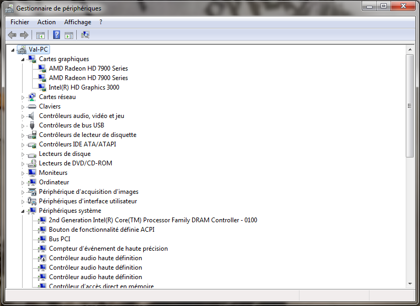The height and width of the screenshot is (306, 420).
Task: Click the Val-PC computer icon
Action: pos(22,50)
